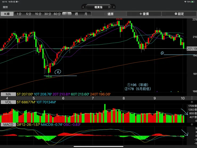The image size is (197, 148).
Task: Tap the volume 10T:70134M value
Action: [x=46, y=102]
